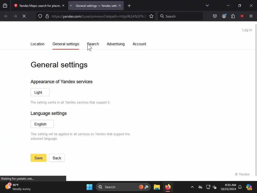
Task: Close the General settings tab
Action: (120, 6)
